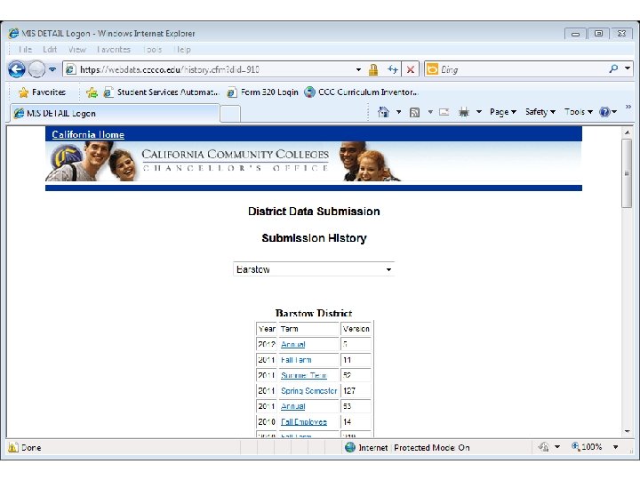Viewport: 640px width, 480px height.
Task: Open the Fall Employee link
Action: point(304,421)
